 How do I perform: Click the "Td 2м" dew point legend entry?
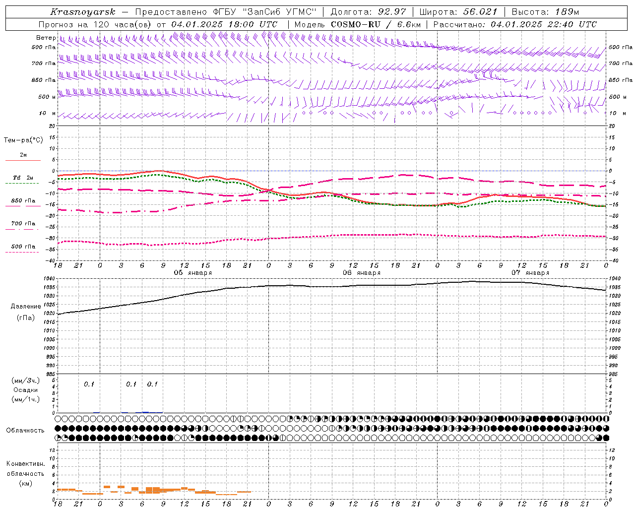pyautogui.click(x=23, y=178)
